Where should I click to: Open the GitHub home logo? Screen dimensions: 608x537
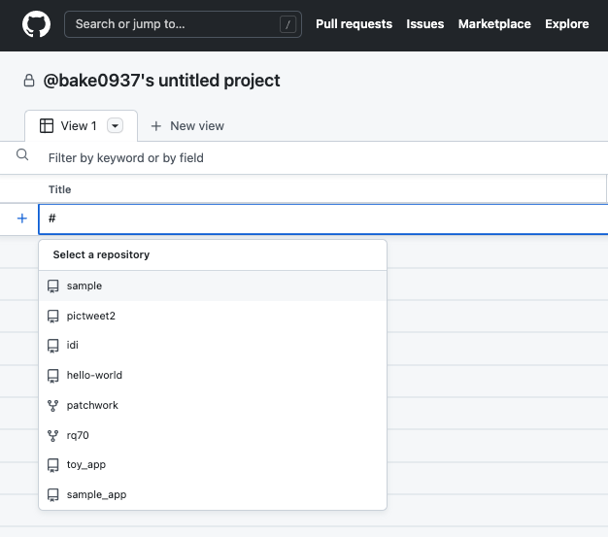[36, 24]
